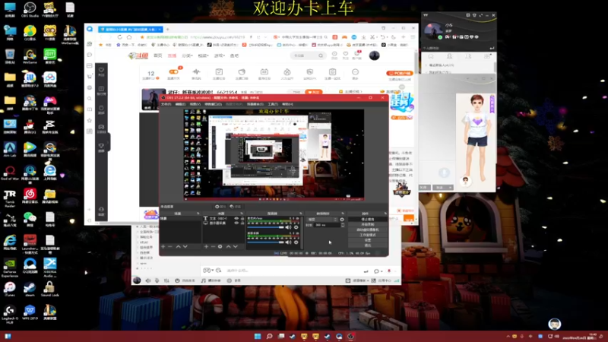
Task: Remove the selected scene in OBS
Action: click(170, 246)
